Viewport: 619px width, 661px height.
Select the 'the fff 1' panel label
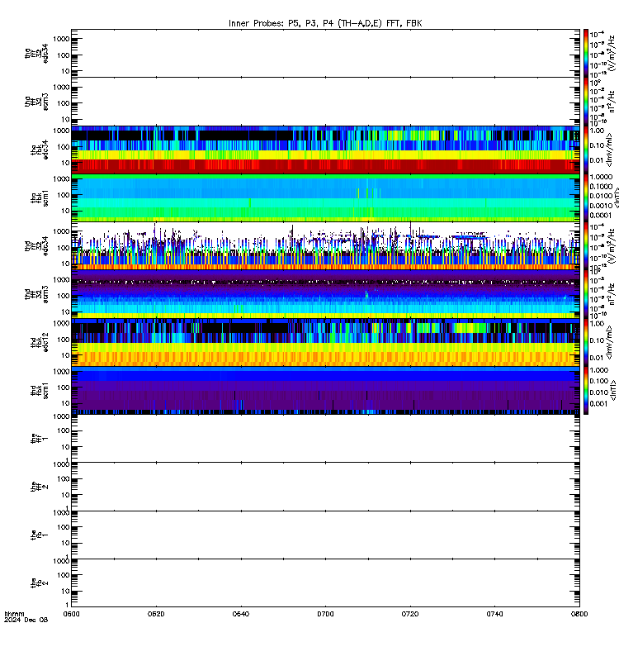(x=40, y=439)
